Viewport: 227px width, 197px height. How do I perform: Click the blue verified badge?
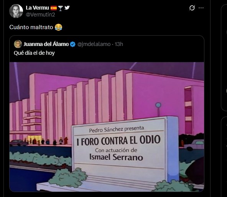tap(73, 44)
